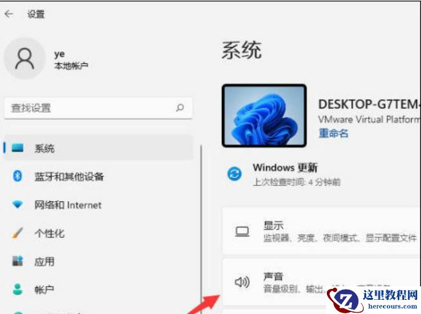Viewport: 421px width, 314px height.
Task: Select the Apps icon in sidebar
Action: click(17, 261)
